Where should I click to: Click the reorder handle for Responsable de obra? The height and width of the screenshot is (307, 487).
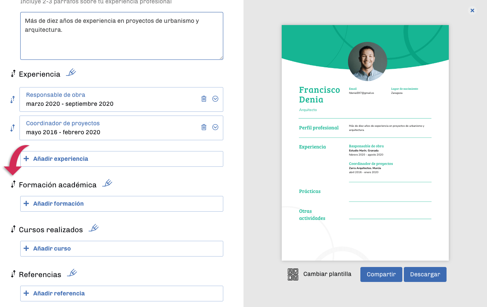click(12, 99)
